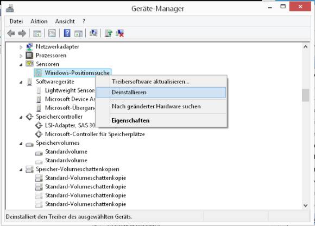Image resolution: width=315 pixels, height=226 pixels.
Task: Expand the Prozessoren node
Action: pyautogui.click(x=21, y=56)
